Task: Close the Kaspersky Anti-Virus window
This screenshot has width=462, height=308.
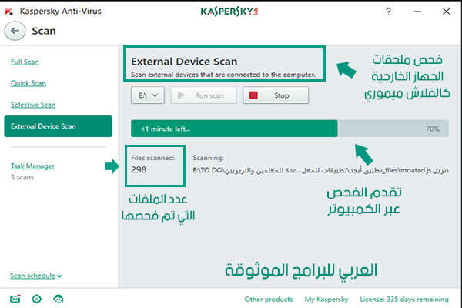Action: pyautogui.click(x=446, y=12)
